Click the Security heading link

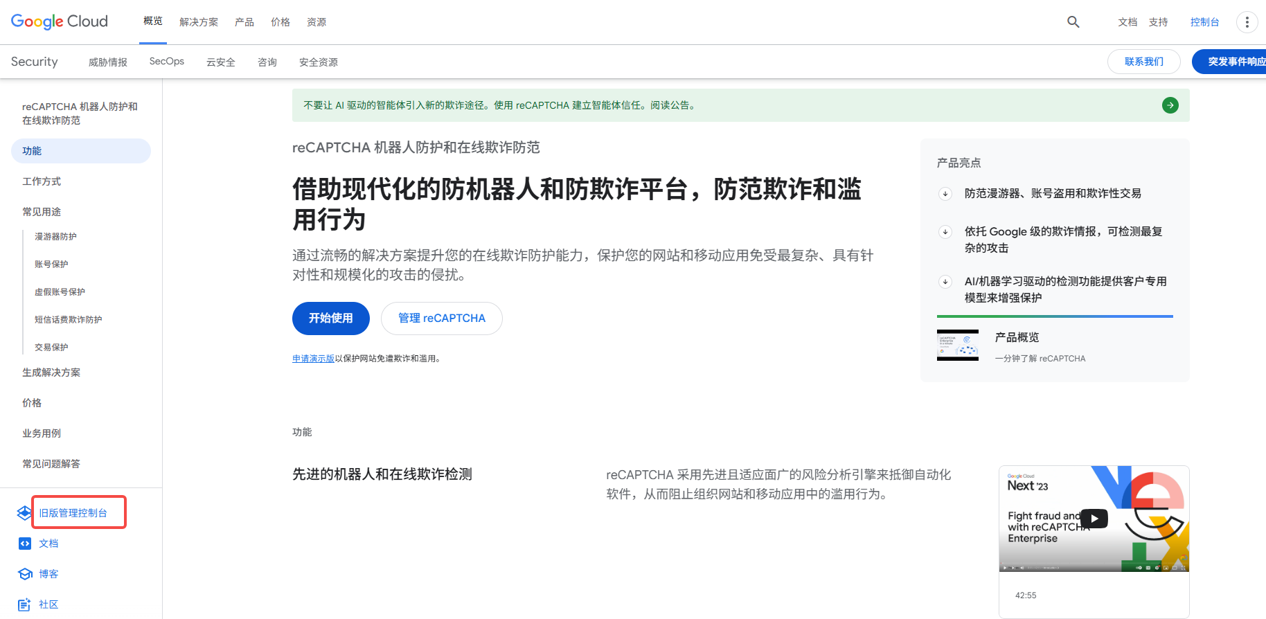coord(35,62)
